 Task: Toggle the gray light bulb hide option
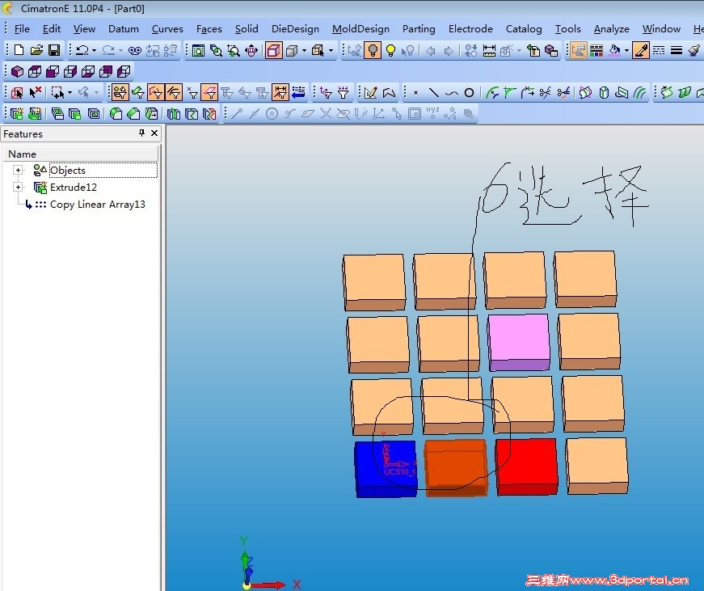(x=372, y=50)
